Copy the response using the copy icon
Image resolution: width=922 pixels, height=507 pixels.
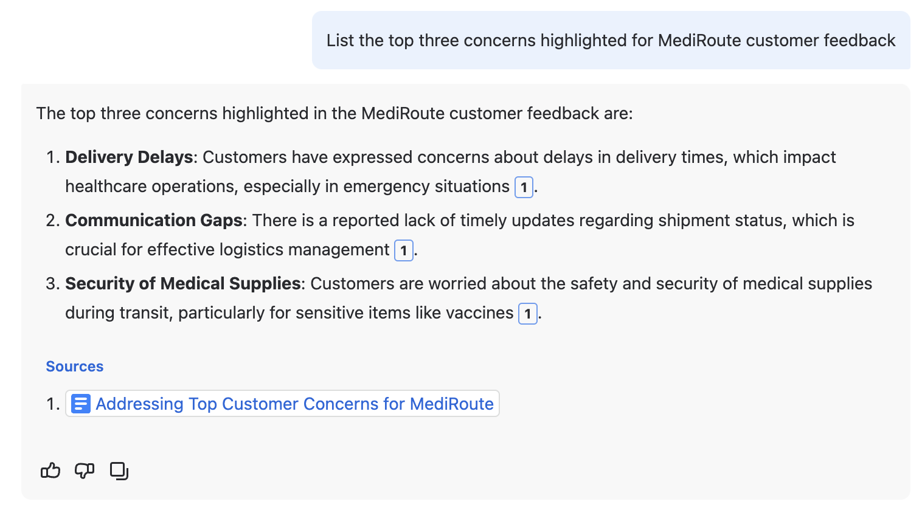[119, 471]
